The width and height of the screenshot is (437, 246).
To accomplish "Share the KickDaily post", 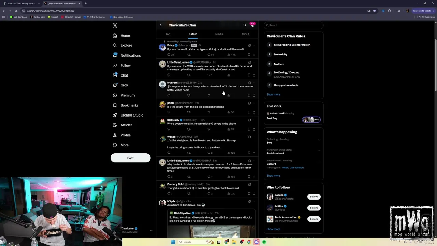I will (x=254, y=129).
